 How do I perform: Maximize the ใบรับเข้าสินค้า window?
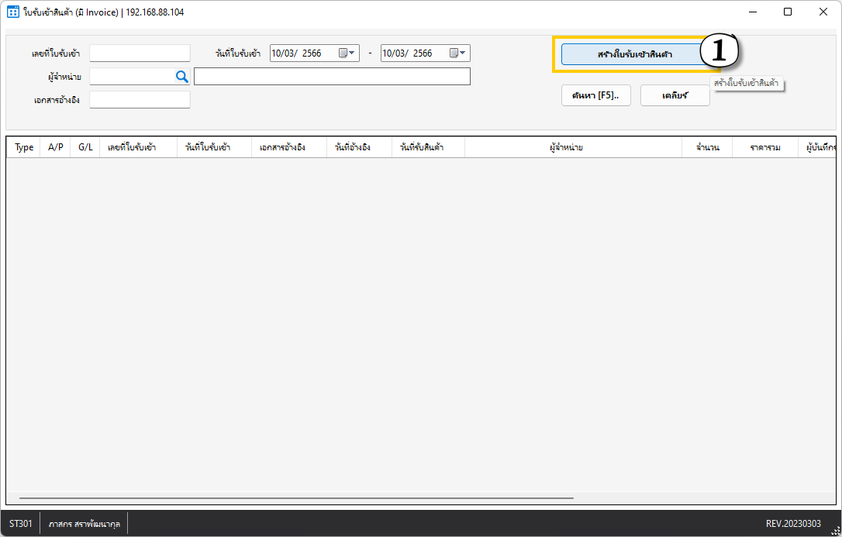tap(788, 12)
